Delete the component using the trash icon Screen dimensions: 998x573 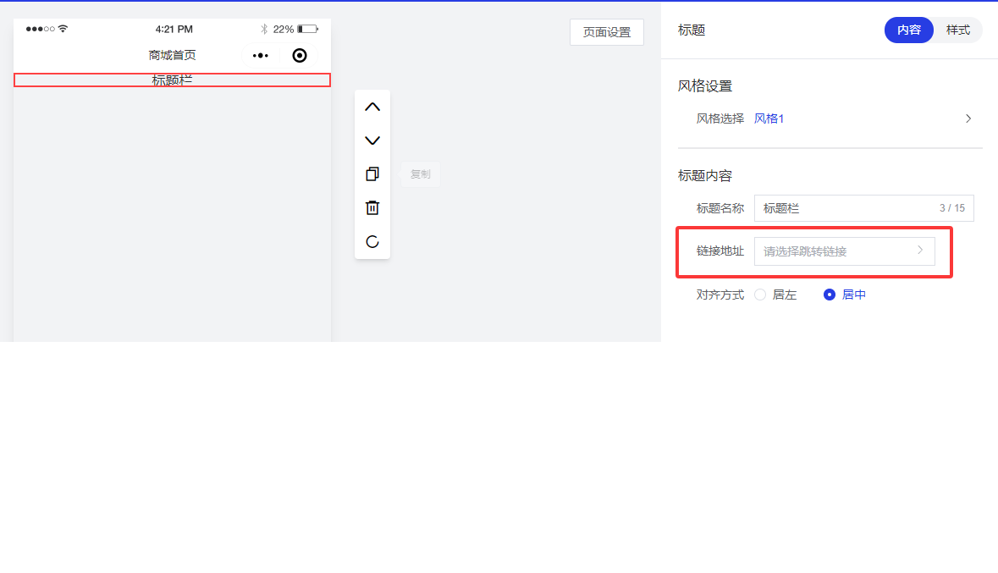click(x=372, y=207)
